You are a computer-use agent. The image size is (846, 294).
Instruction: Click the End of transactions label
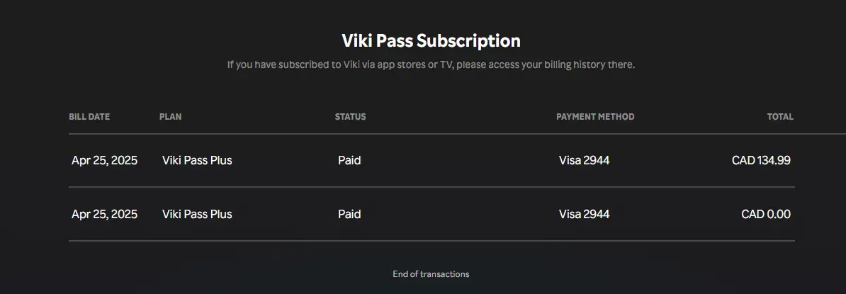point(431,274)
